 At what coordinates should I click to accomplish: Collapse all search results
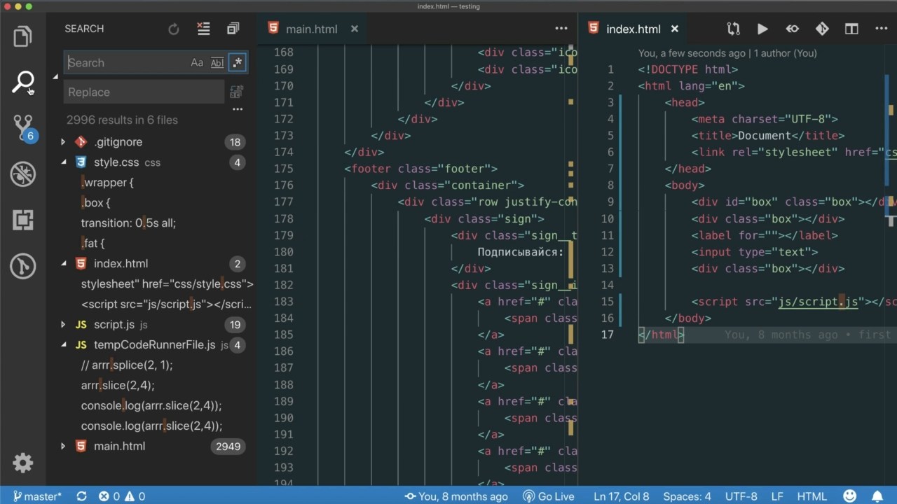[233, 29]
